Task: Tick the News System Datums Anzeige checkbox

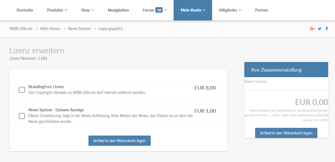Action: (22, 116)
